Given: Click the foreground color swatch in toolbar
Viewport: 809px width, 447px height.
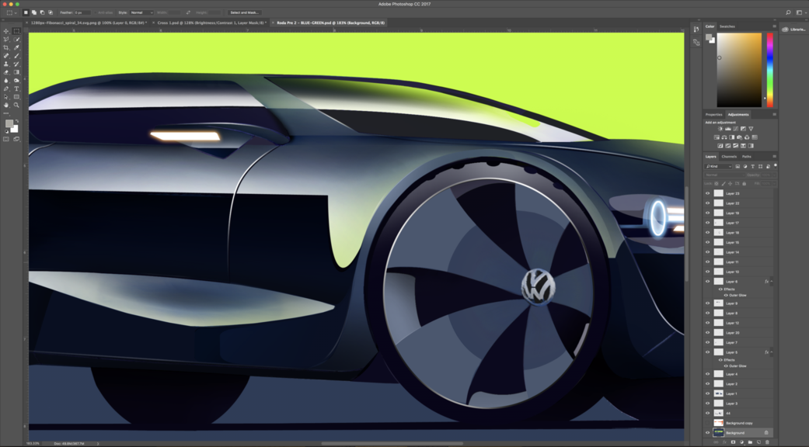Looking at the screenshot, I should coord(9,123).
